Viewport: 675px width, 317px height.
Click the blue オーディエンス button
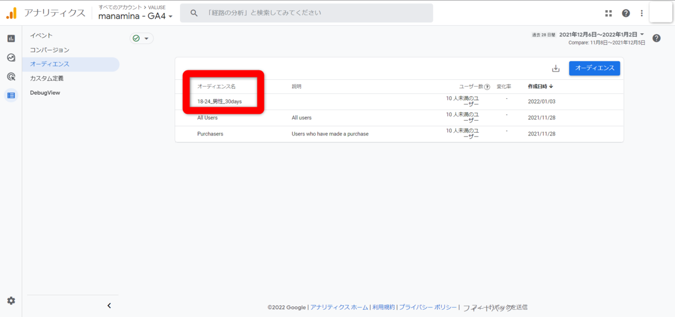coord(594,69)
